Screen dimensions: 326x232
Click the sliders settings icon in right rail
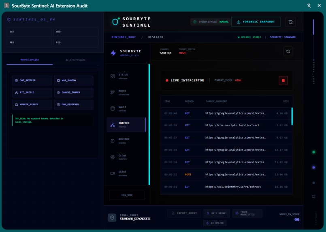click(313, 196)
